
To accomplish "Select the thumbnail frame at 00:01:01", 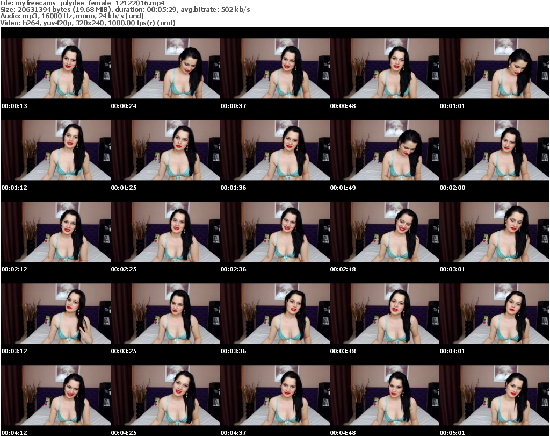I will 494,68.
